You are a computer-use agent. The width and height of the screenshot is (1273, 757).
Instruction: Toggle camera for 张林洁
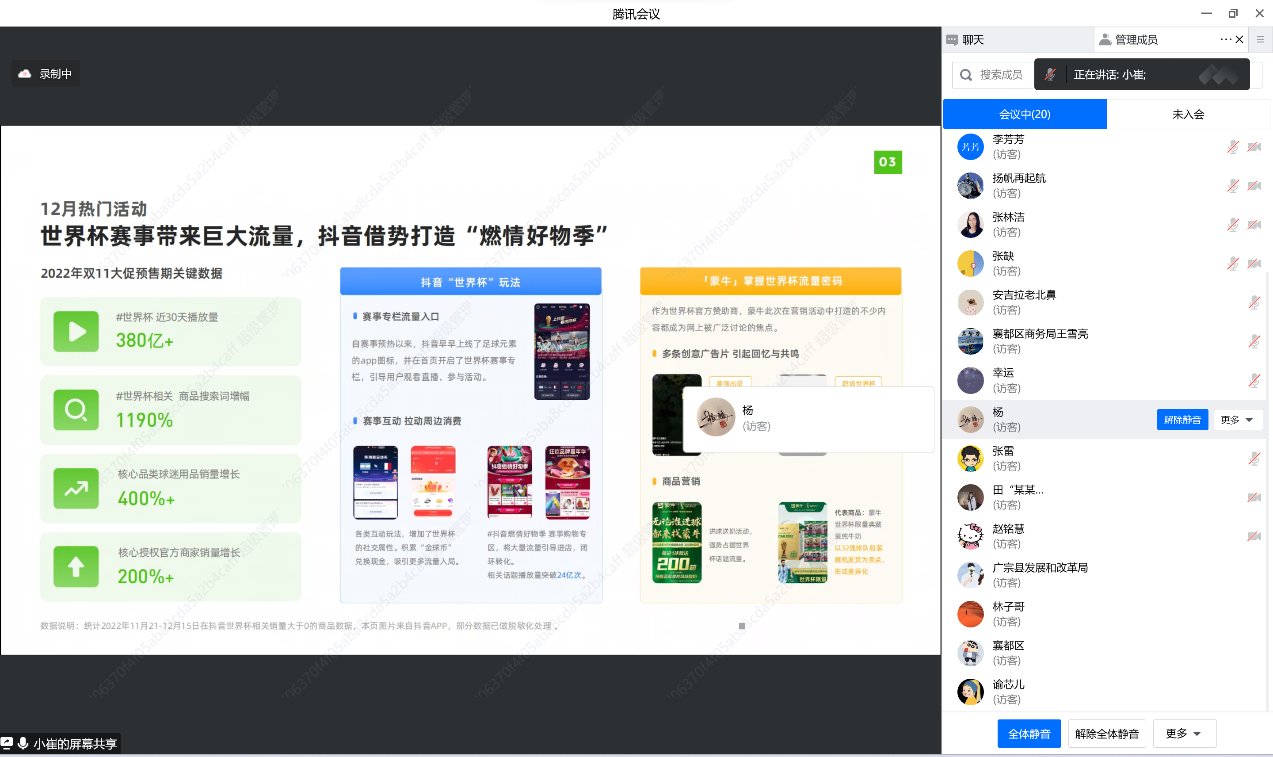1254,225
